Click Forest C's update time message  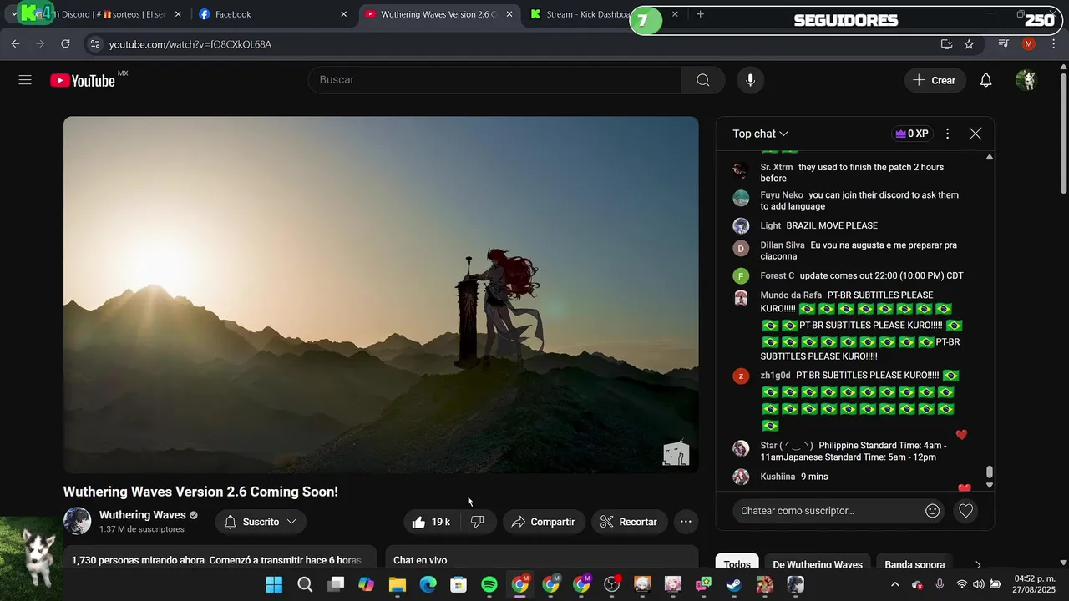[881, 275]
